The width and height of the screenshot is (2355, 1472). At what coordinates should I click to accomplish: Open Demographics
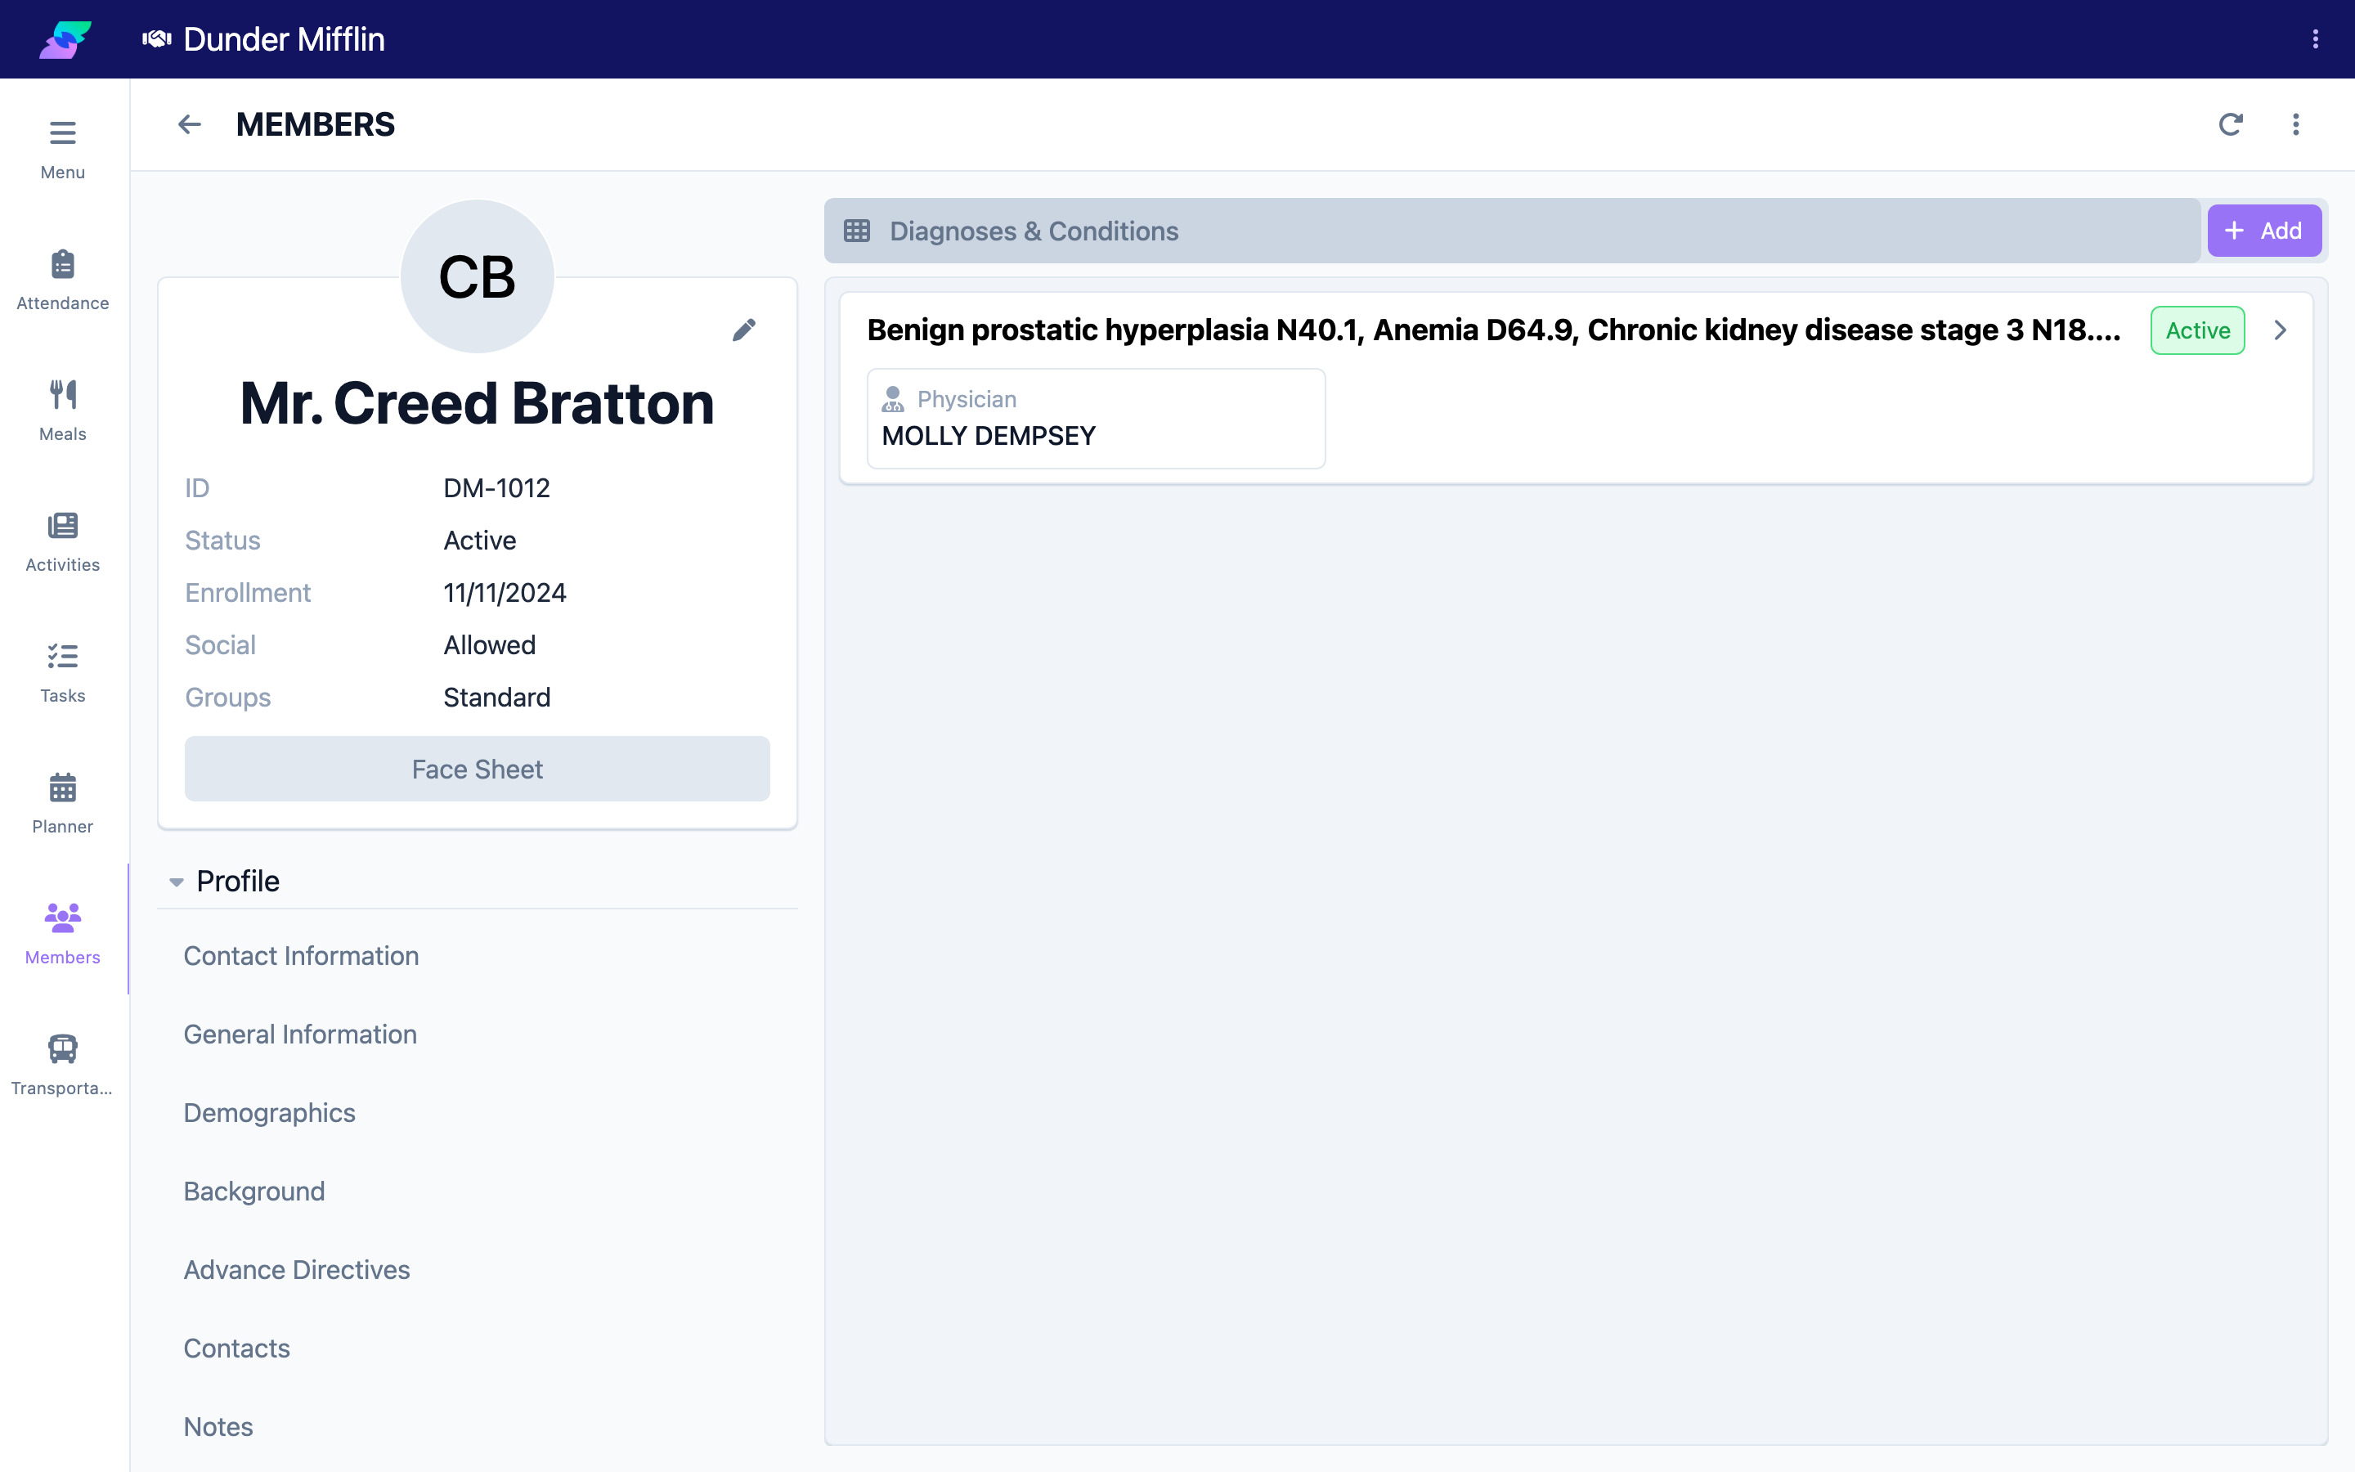click(x=270, y=1113)
